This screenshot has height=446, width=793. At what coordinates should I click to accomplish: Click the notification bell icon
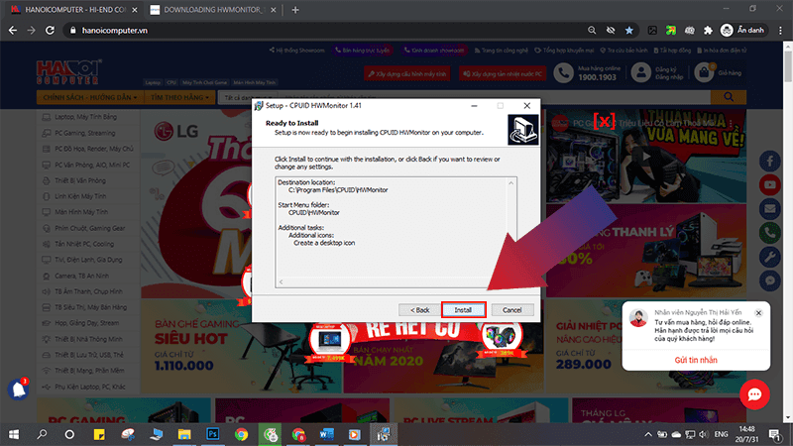[x=16, y=389]
